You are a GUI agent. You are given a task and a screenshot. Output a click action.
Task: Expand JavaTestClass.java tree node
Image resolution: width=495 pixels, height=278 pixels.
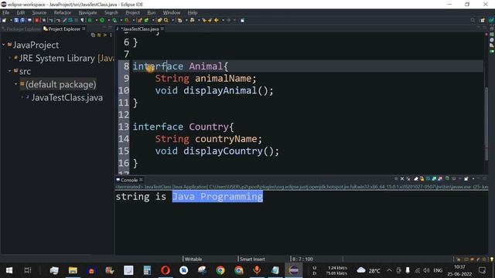22,97
